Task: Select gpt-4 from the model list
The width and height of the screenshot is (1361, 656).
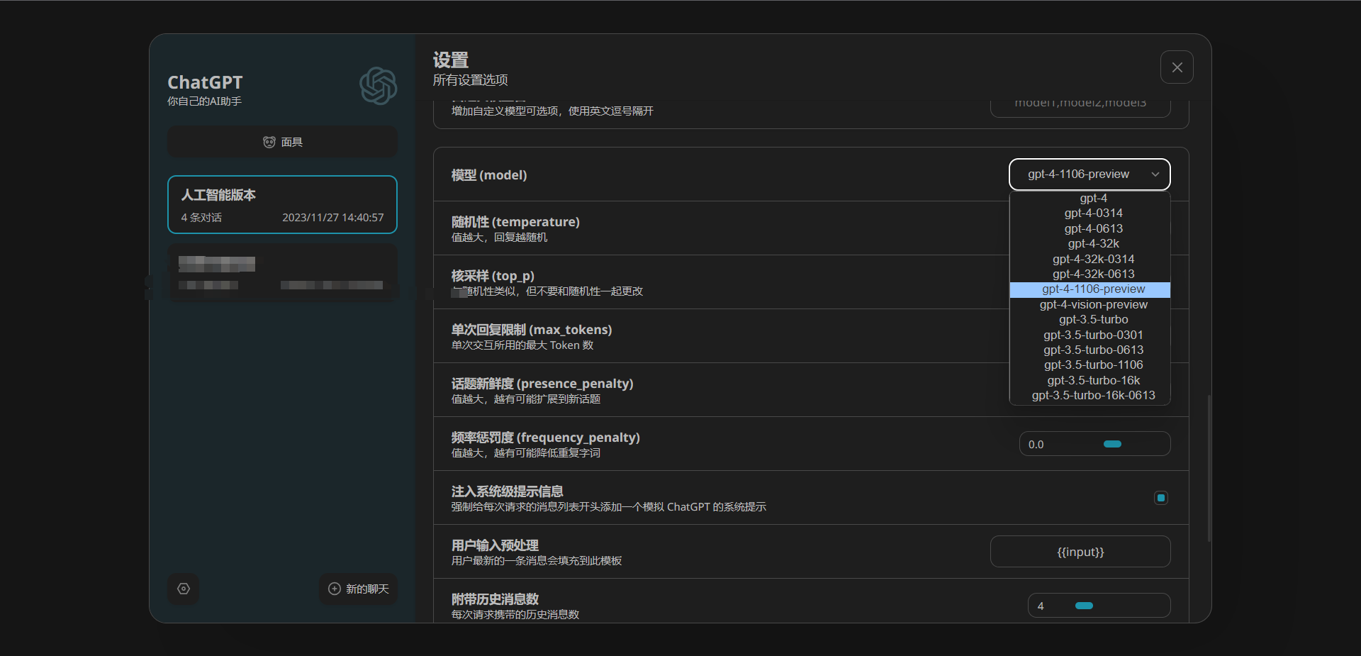Action: coord(1093,199)
